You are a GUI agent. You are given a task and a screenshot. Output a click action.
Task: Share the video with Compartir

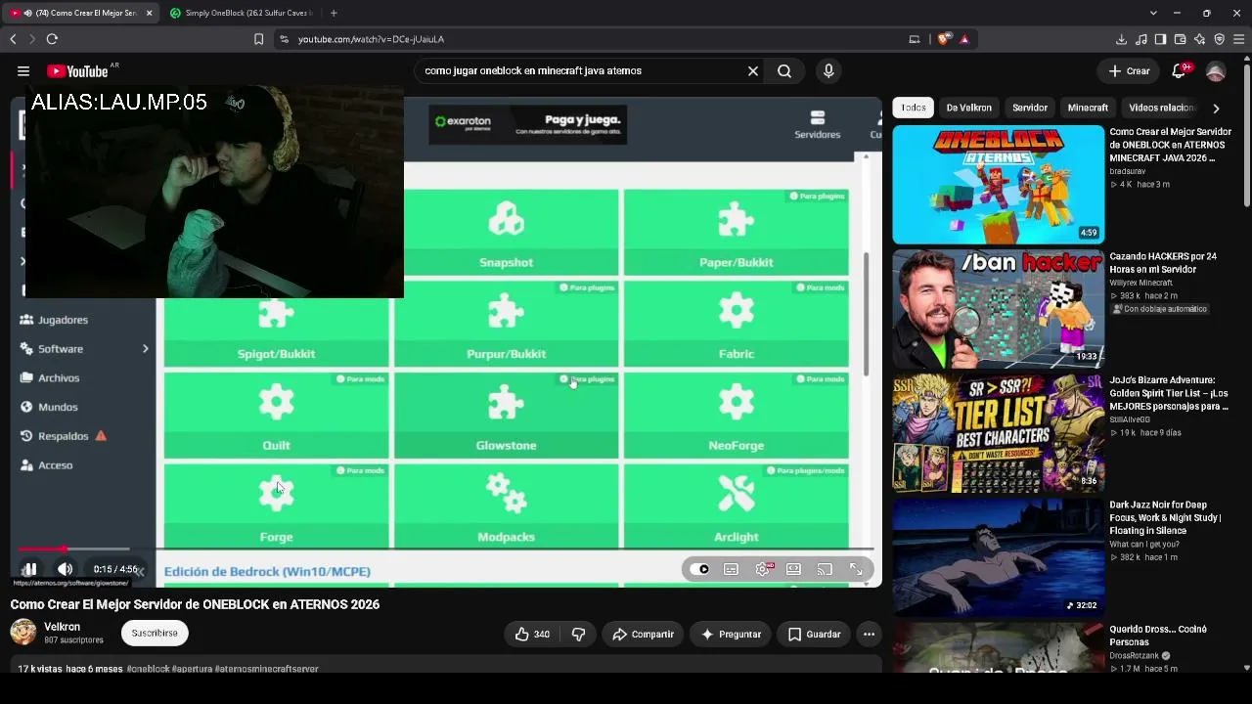pyautogui.click(x=643, y=634)
